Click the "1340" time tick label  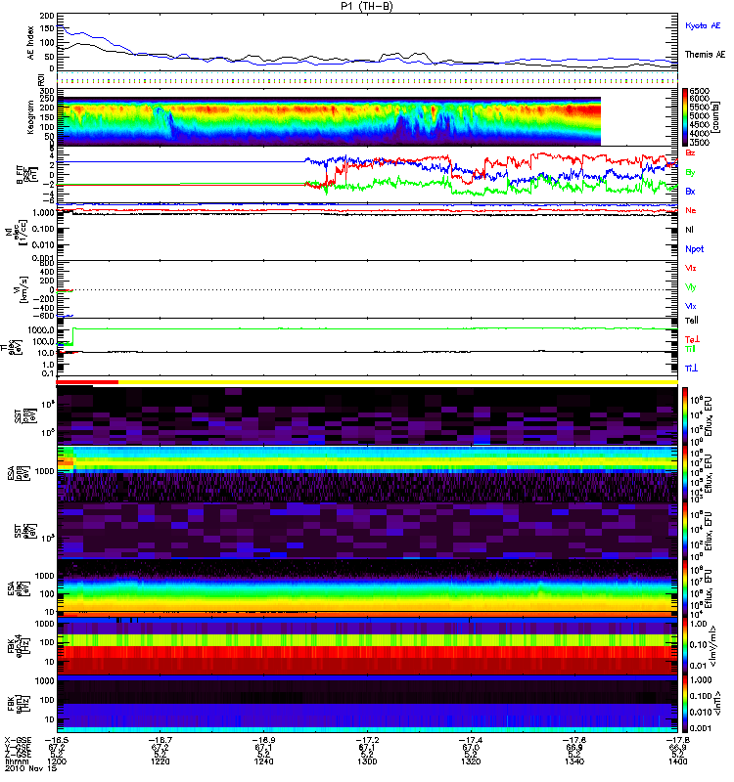(574, 761)
